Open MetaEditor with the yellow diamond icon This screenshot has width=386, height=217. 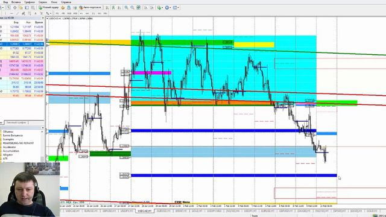[x=63, y=8]
